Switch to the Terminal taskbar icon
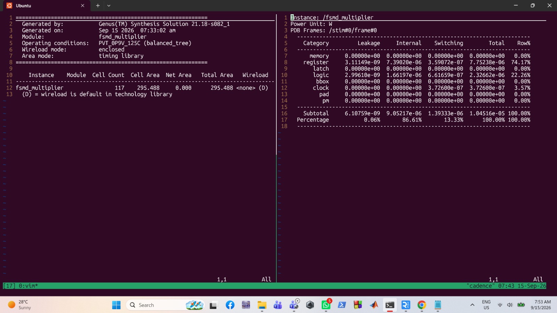Screen dimensions: 557x313 [x=390, y=305]
